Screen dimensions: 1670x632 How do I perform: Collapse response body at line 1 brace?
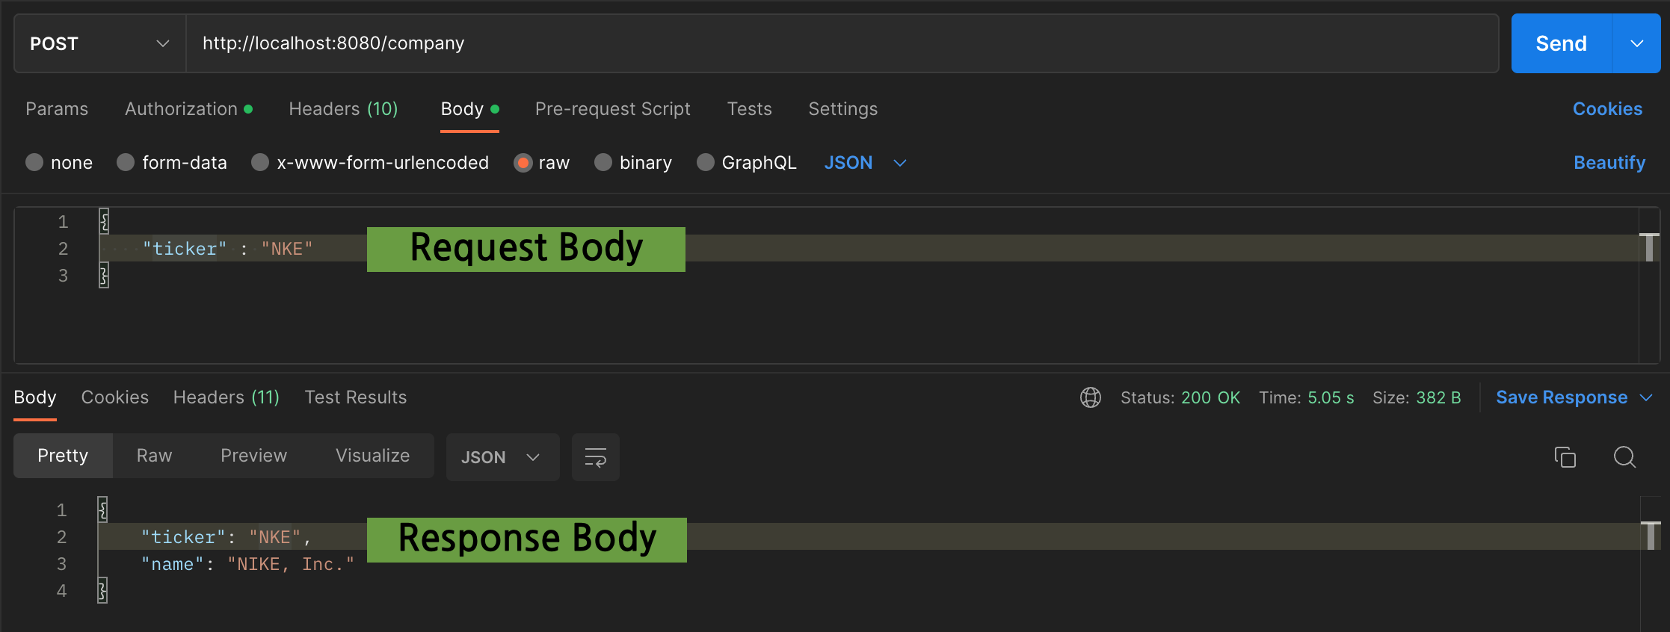click(x=102, y=509)
